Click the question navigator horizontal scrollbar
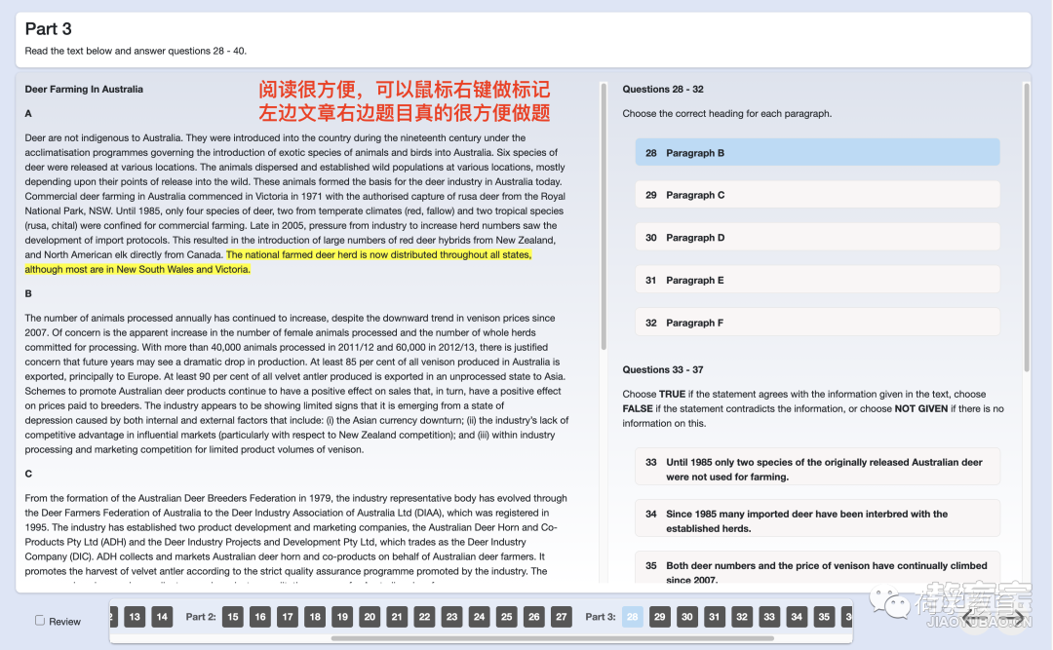 (552, 638)
